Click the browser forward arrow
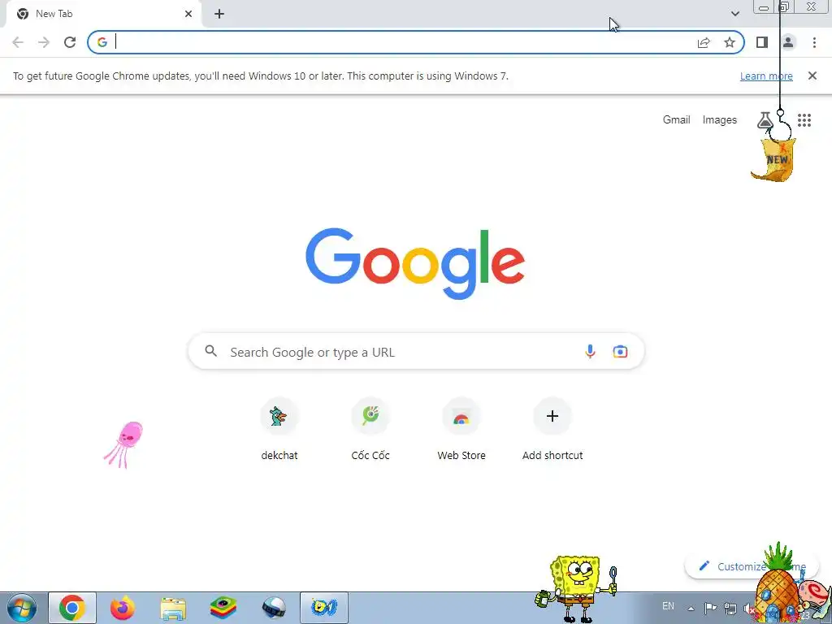This screenshot has width=832, height=624. pyautogui.click(x=44, y=42)
